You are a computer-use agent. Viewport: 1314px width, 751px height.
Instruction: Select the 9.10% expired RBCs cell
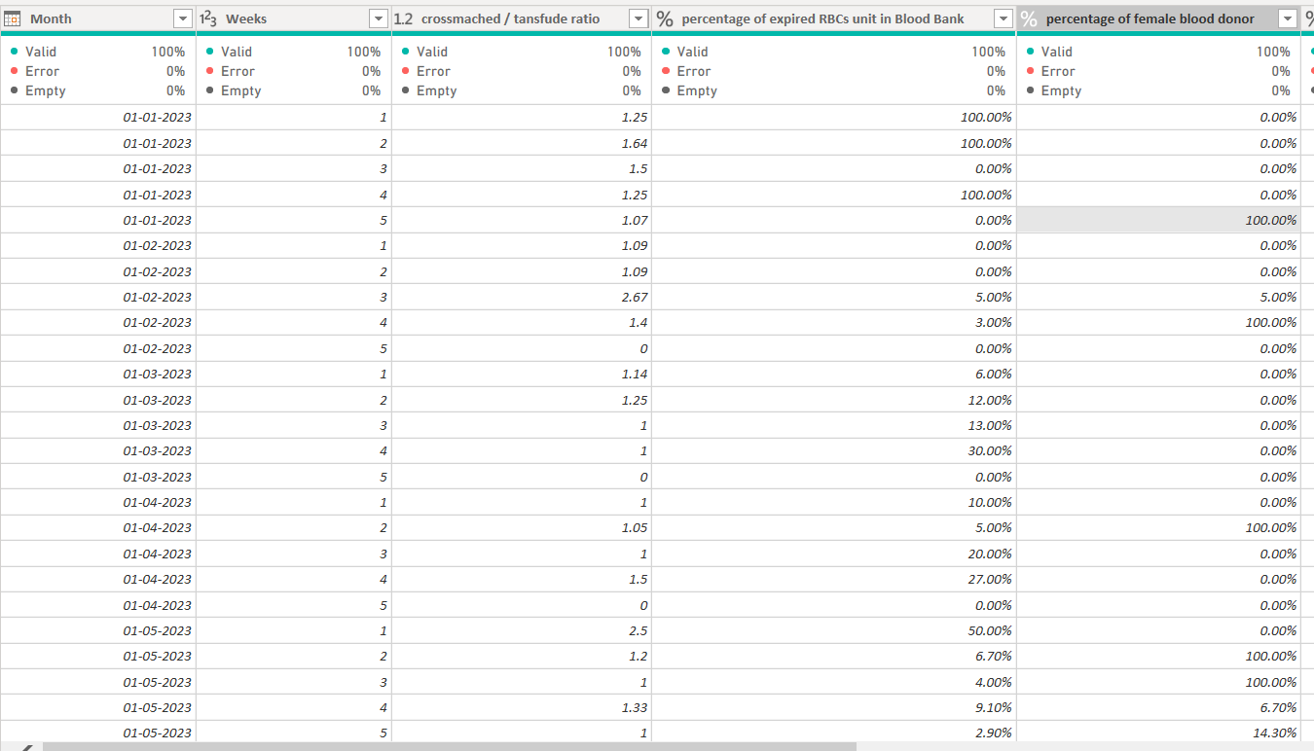834,707
